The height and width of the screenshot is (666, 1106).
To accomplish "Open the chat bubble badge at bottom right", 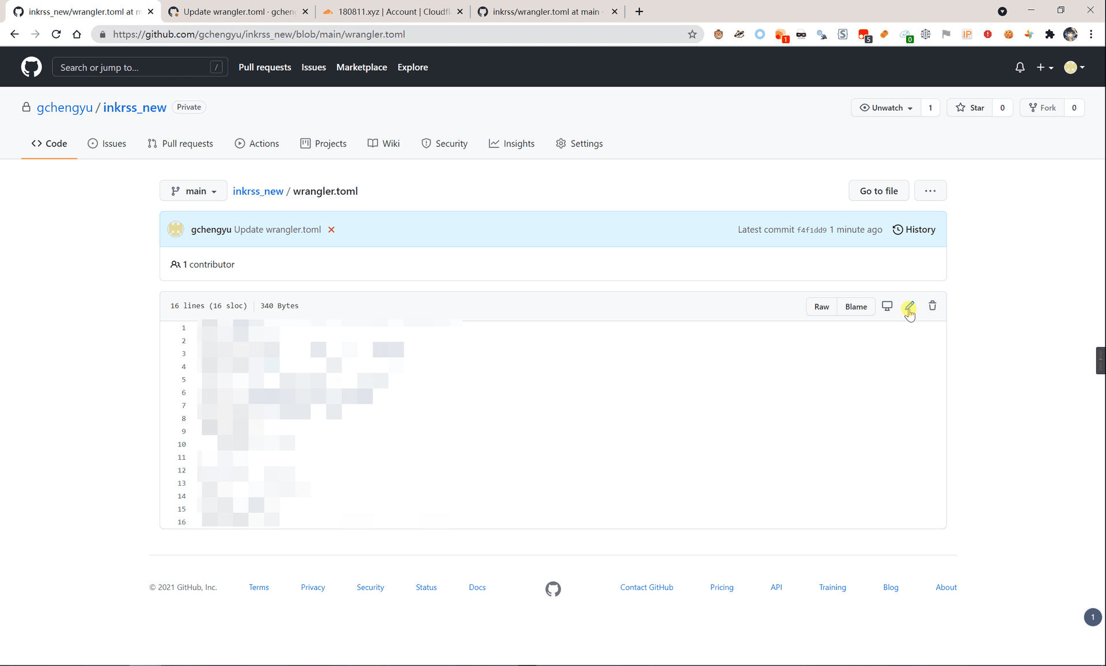I will click(x=1092, y=617).
